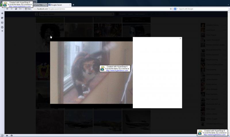Screen dimensions: 230x137
Task: Click the Opera Link cloud icon
Action: tap(7, 136)
